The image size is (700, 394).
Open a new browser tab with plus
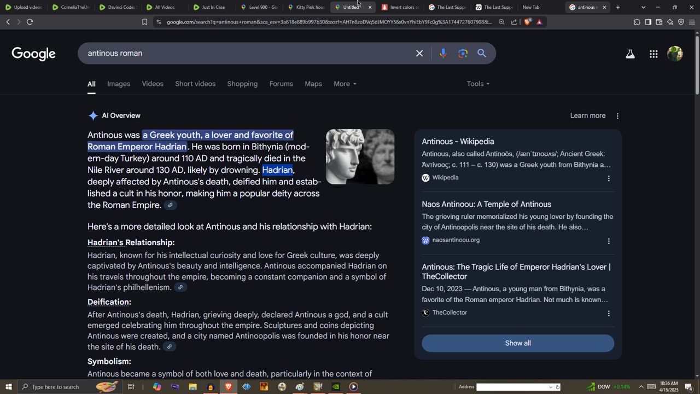click(618, 7)
